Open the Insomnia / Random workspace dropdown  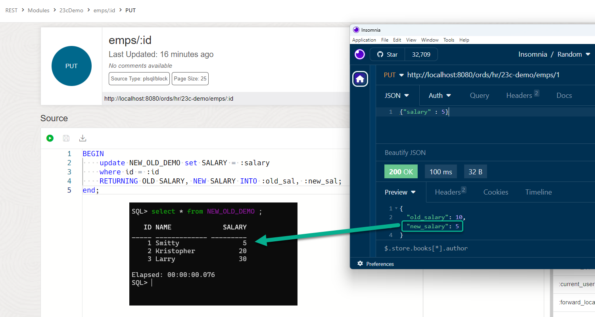(554, 54)
